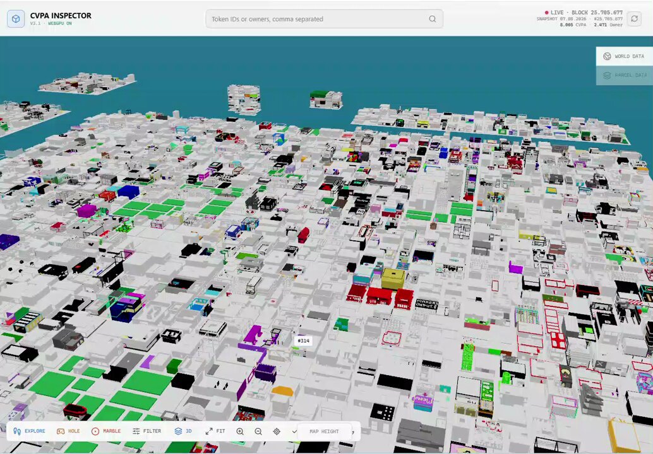Screen dimensions: 653x454
Task: Open the Filter options
Action: tap(147, 431)
